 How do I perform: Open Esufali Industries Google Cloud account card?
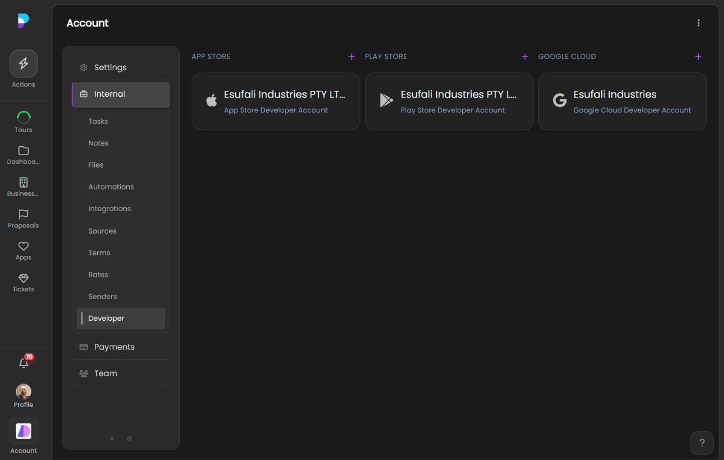click(622, 101)
